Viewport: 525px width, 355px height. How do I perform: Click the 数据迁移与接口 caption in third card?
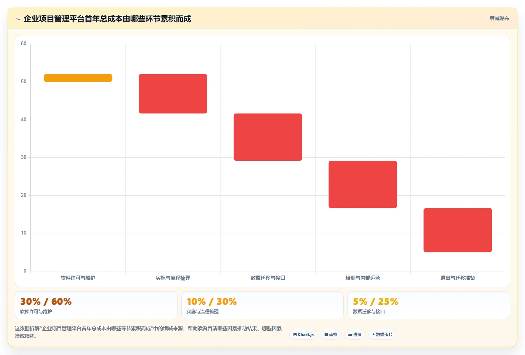tap(369, 311)
